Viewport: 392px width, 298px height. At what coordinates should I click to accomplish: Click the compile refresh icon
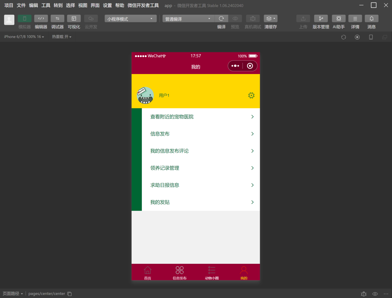tap(221, 19)
